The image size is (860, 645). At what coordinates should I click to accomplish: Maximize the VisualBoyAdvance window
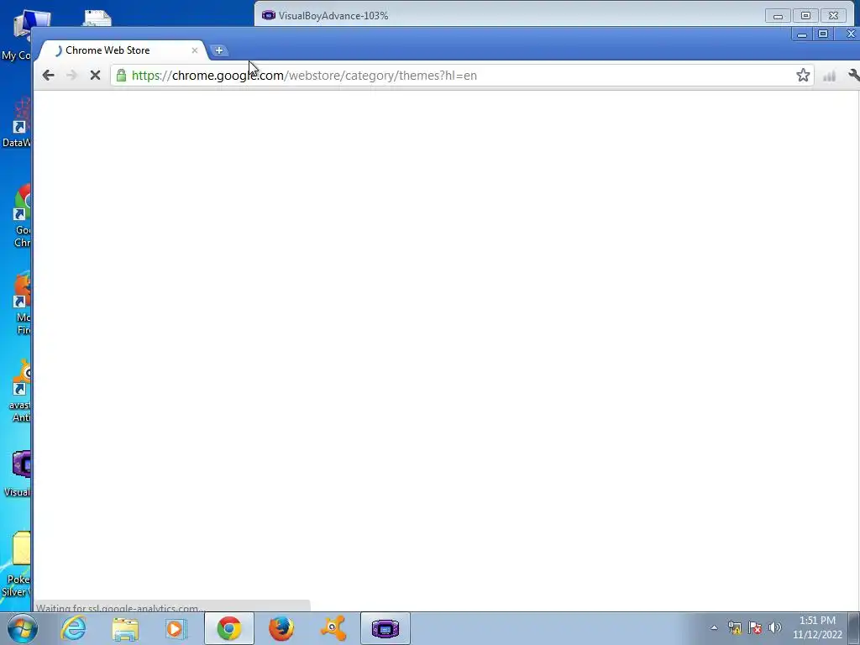(805, 16)
